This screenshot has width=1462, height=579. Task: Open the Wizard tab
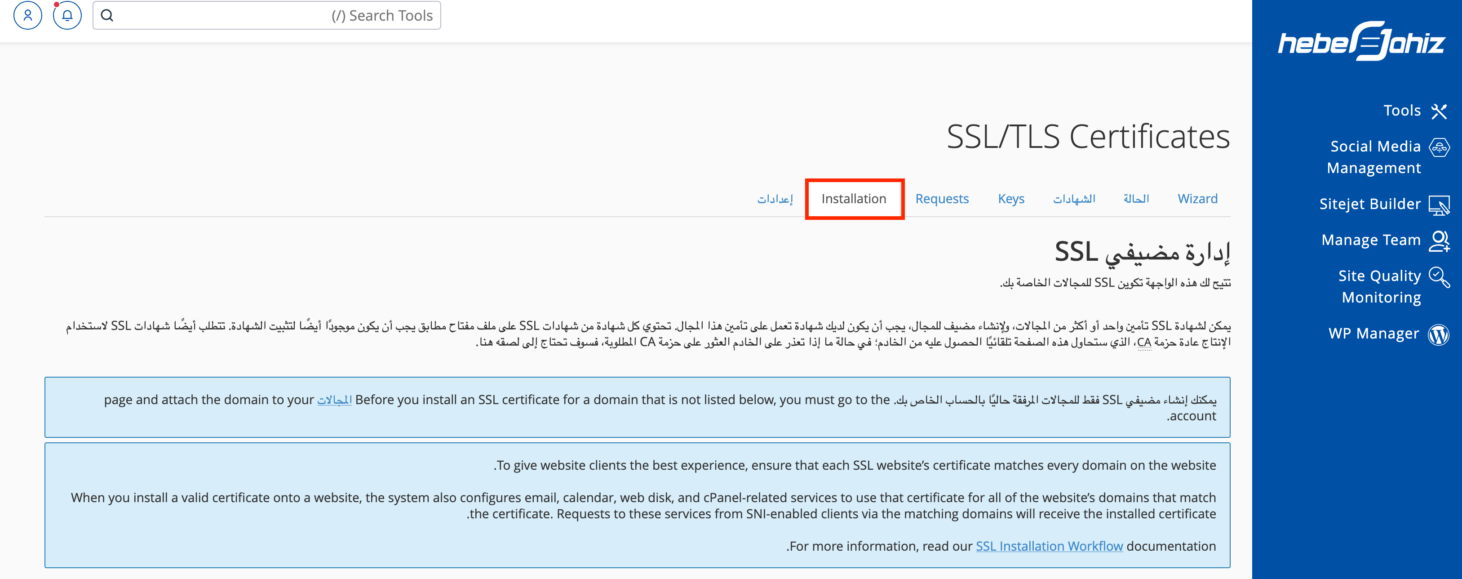[x=1197, y=199]
